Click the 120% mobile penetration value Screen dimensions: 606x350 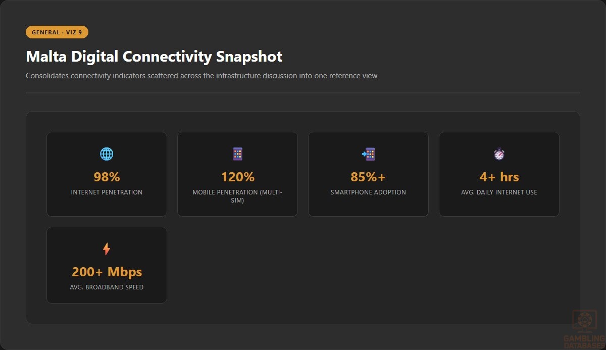click(x=237, y=177)
